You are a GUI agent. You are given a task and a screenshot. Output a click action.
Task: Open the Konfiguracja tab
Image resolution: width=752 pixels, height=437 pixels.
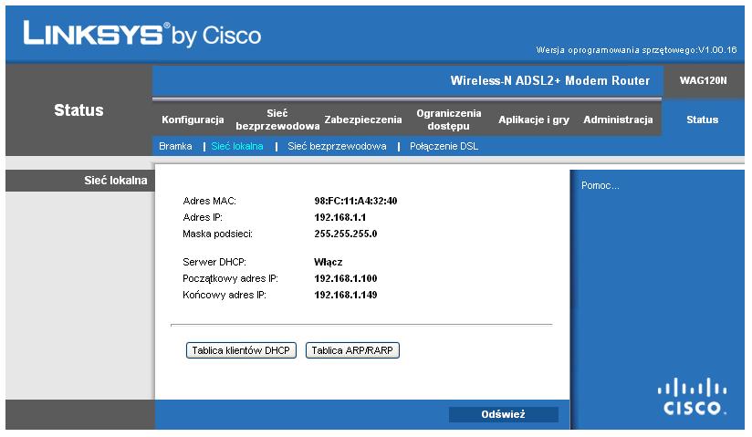coord(193,120)
